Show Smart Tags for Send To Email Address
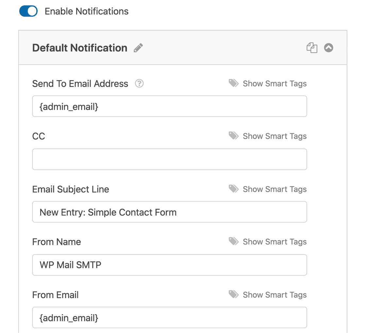Screen dimensions: 365x333 point(275,83)
